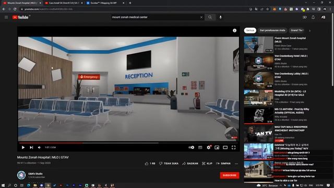Open the notifications bell
Viewport: 334px width, 188px height.
313,17
